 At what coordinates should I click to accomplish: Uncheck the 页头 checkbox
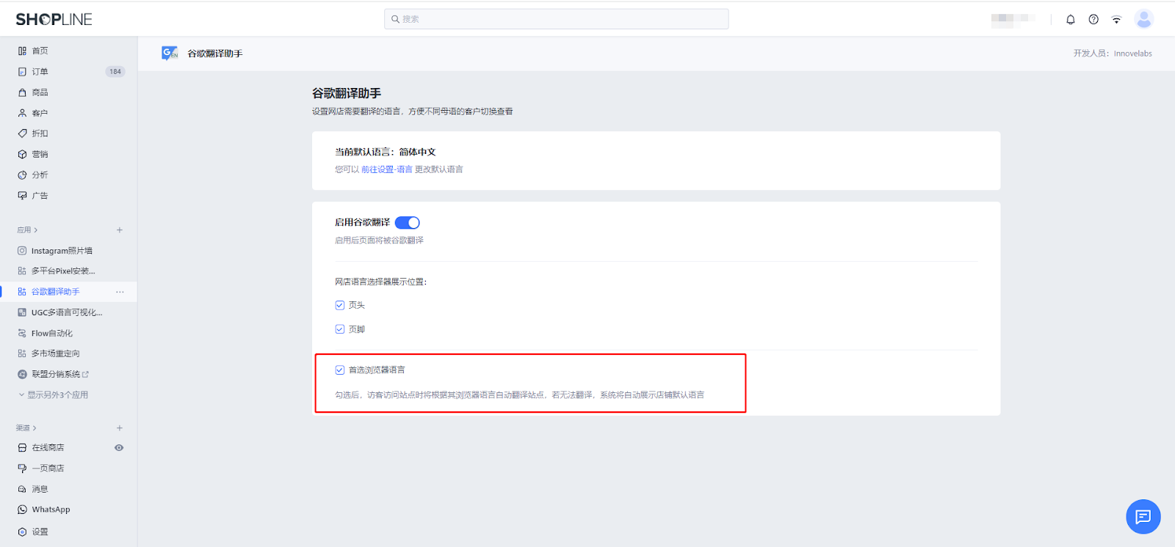click(x=340, y=305)
